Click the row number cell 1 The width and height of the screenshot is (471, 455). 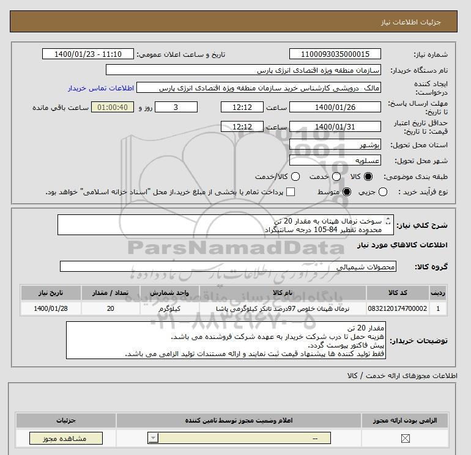click(438, 308)
